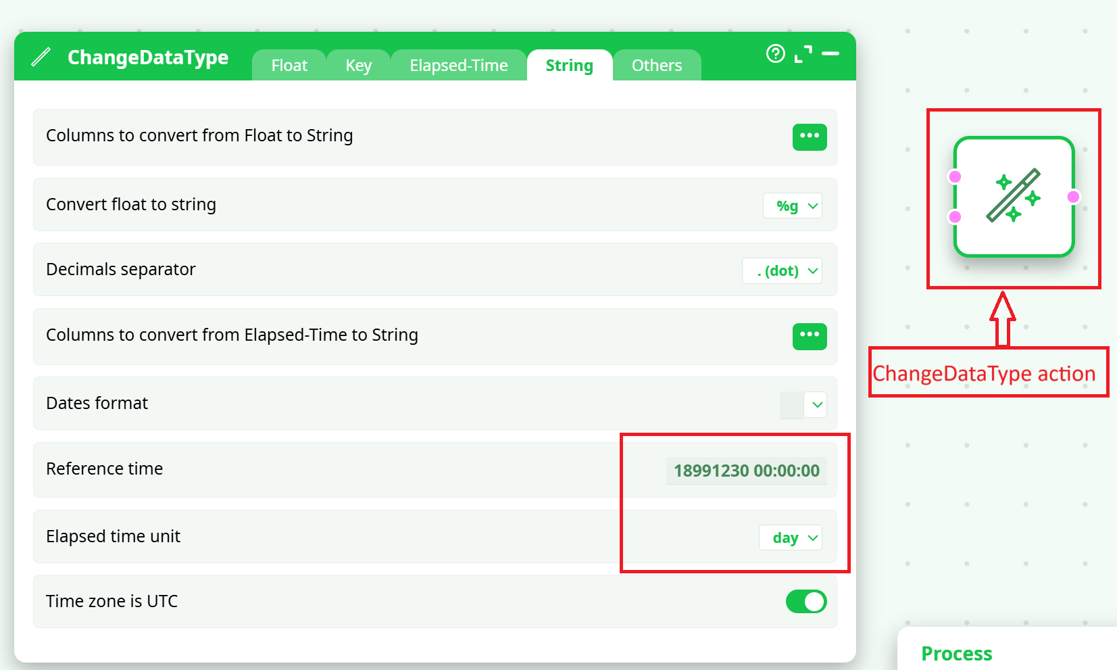Switch to the Elapsed-Time tab

tap(458, 66)
